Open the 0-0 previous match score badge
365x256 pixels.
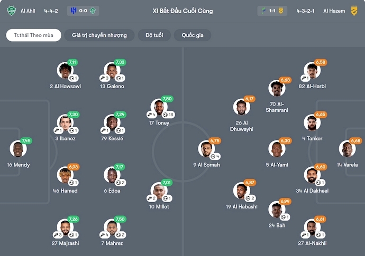(x=83, y=11)
